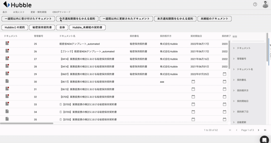Open end date calendar for row 33

224,104
